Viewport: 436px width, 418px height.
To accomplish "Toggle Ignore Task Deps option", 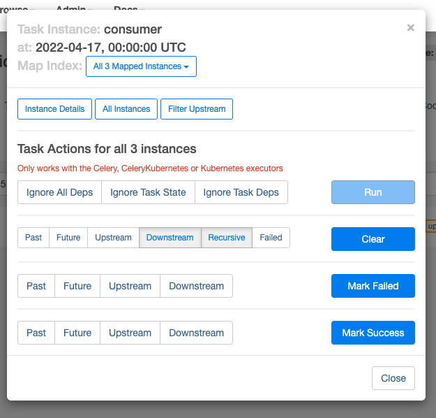I will point(241,192).
